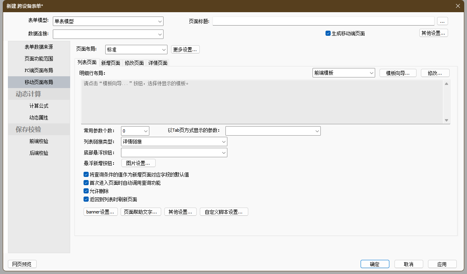Disable 返回到列表时刷新页面 checkbox
The height and width of the screenshot is (274, 467).
coord(86,199)
